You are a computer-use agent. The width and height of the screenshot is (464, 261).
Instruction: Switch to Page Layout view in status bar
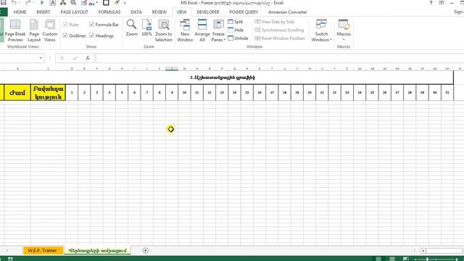pos(392,259)
